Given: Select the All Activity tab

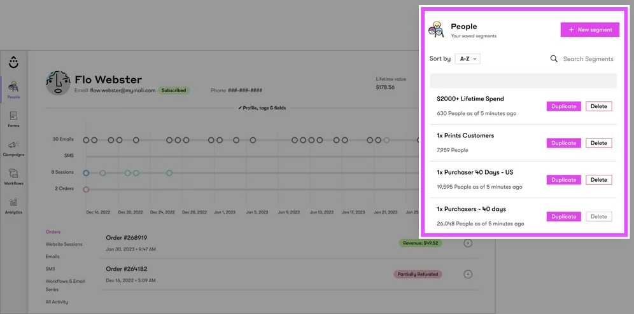Looking at the screenshot, I should click(x=57, y=302).
